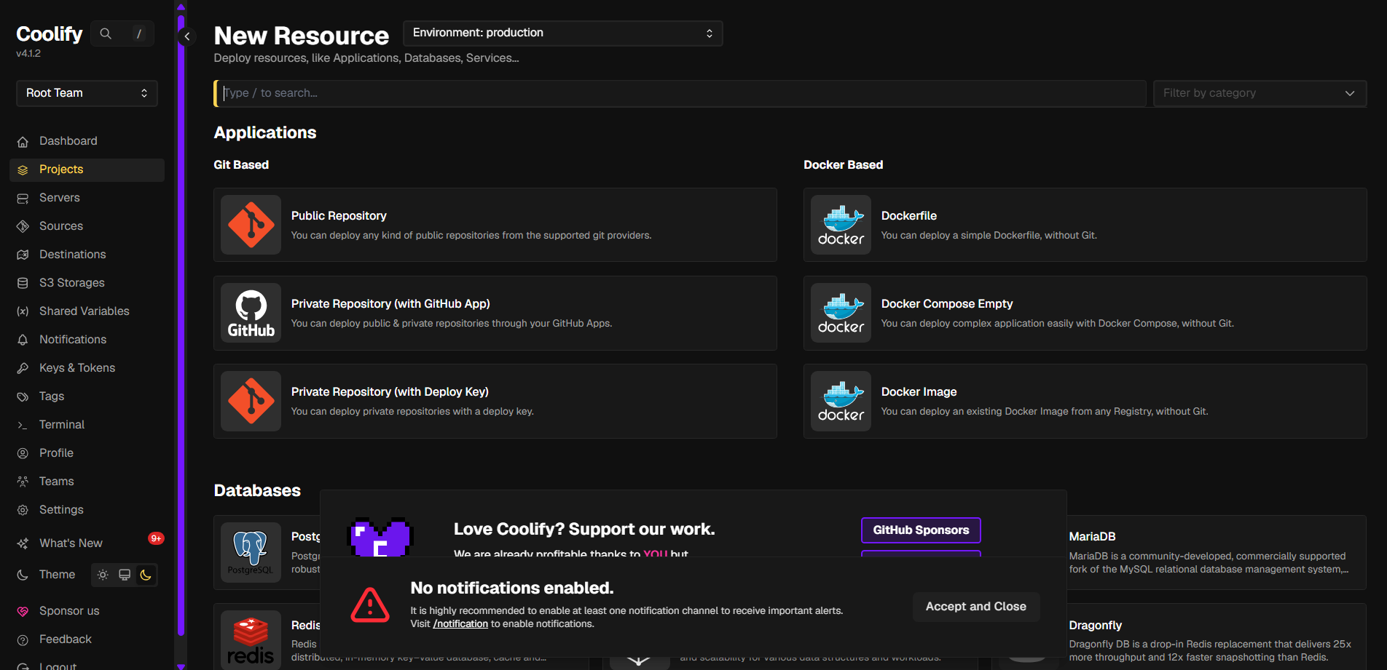Open Teams menu item
The image size is (1387, 670).
pyautogui.click(x=87, y=482)
